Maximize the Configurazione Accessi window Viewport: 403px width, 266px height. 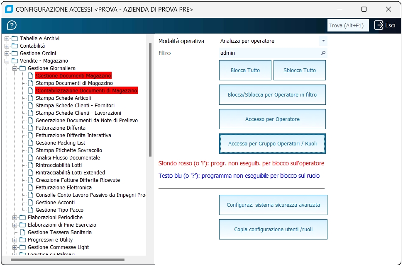pos(364,9)
